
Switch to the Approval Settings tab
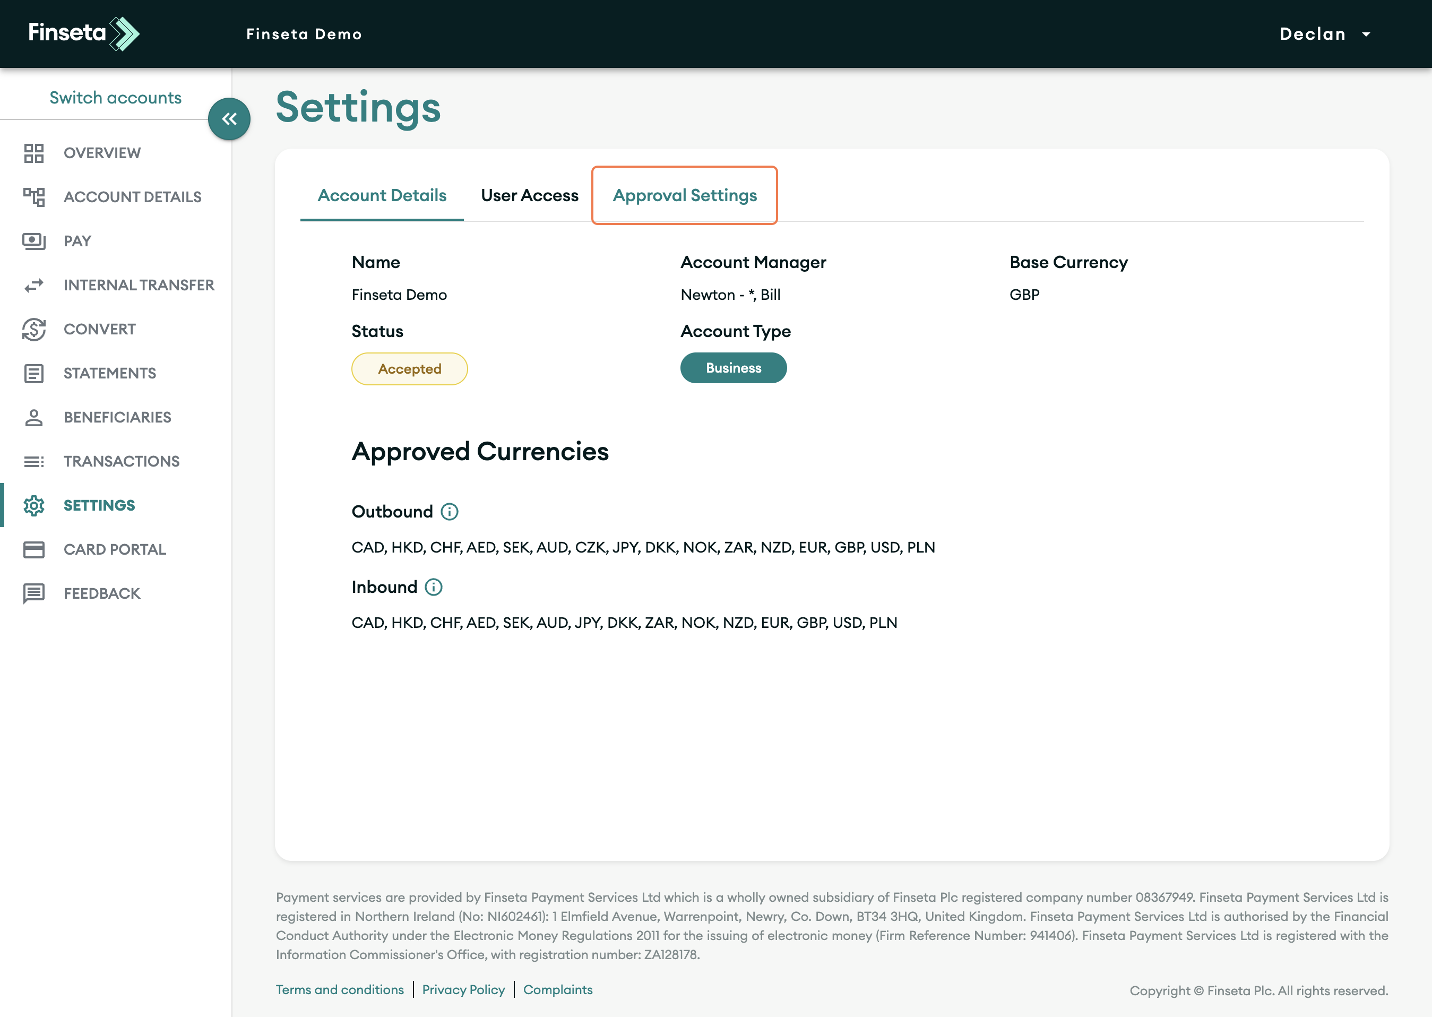684,195
